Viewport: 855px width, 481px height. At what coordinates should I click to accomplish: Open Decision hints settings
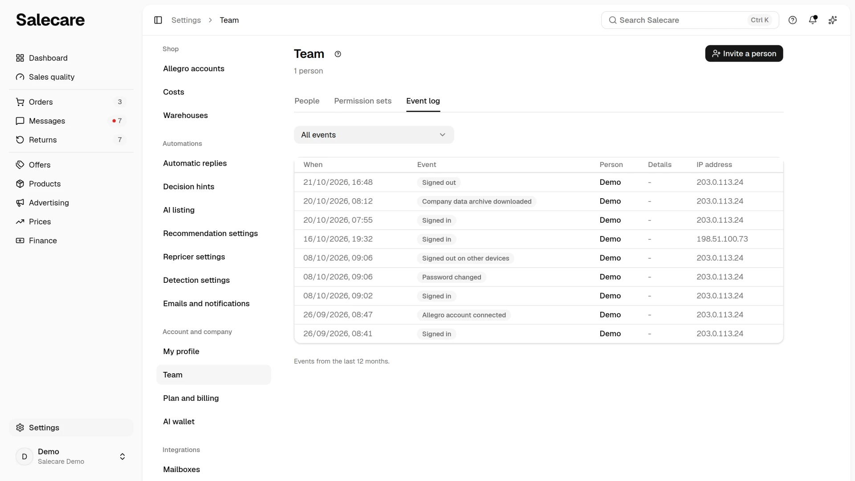(214, 187)
